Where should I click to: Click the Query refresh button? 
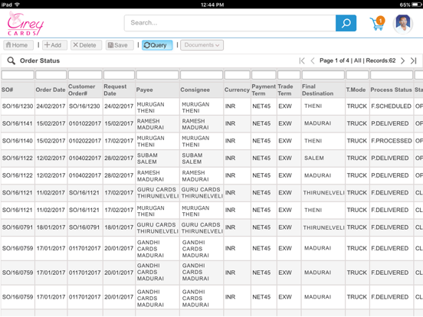tap(157, 45)
